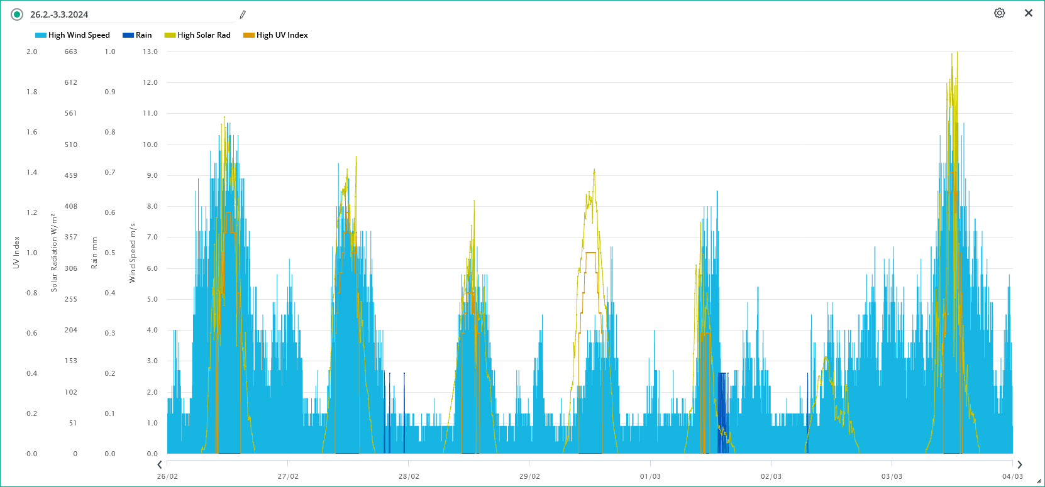This screenshot has height=487, width=1045.
Task: Click the orange High UV Index swatch
Action: (x=249, y=35)
